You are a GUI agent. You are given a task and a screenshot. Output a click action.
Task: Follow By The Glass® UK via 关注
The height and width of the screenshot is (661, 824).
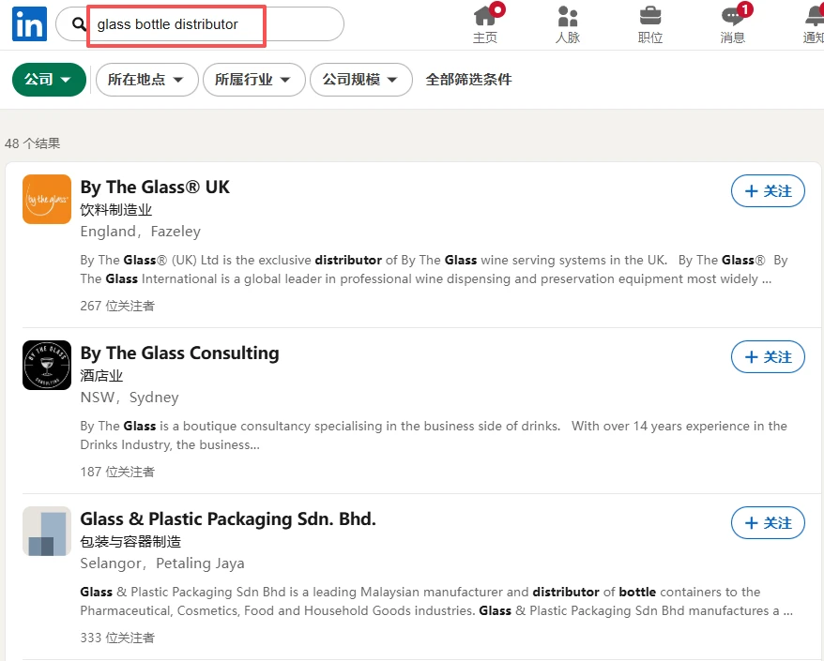pos(768,191)
